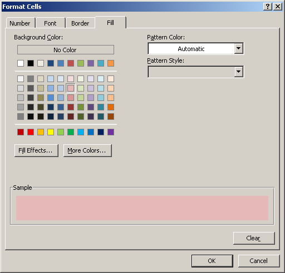The width and height of the screenshot is (285, 273).
Task: Pick the olive green swatch in top theme row
Action: pyautogui.click(x=81, y=63)
